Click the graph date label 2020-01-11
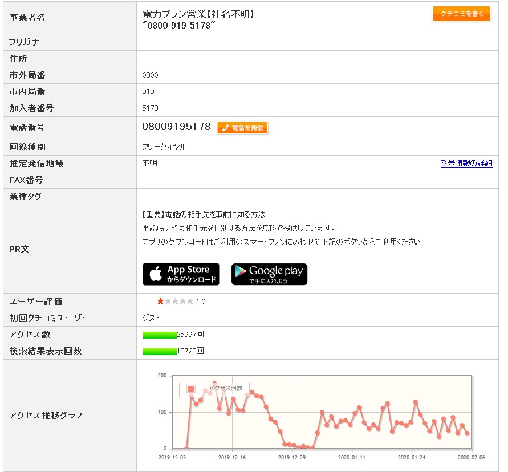This screenshot has height=472, width=508. pyautogui.click(x=352, y=457)
